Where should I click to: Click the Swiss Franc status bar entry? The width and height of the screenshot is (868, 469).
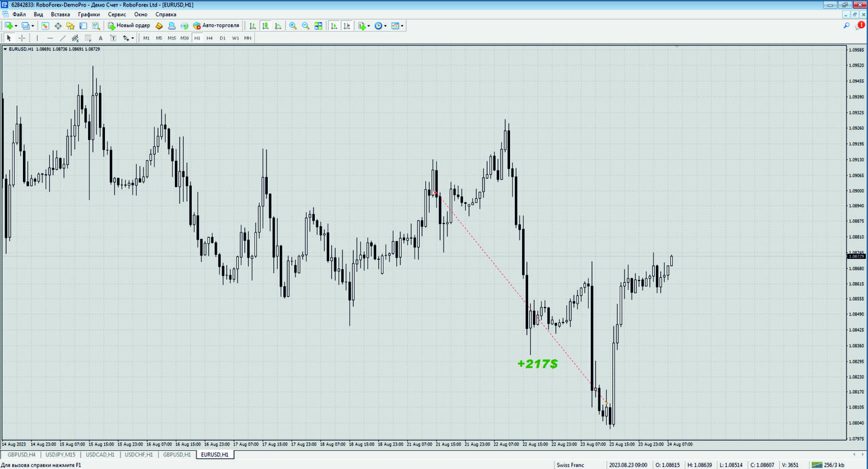(569, 465)
